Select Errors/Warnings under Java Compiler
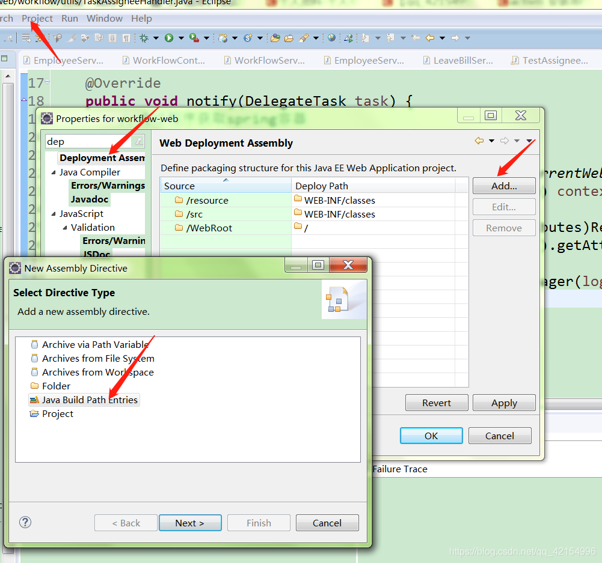 point(108,186)
